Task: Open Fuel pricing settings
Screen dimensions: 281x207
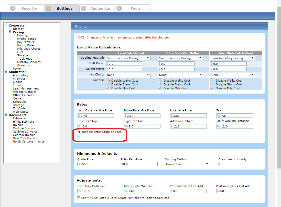Action: click(20, 52)
